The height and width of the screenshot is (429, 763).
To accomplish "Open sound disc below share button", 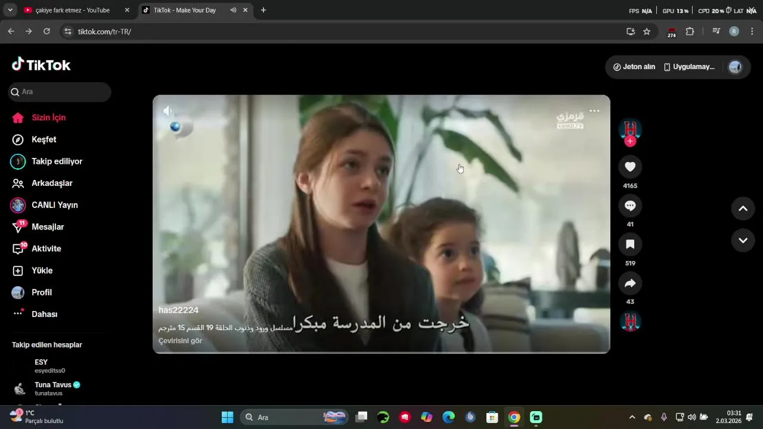I will (x=630, y=321).
